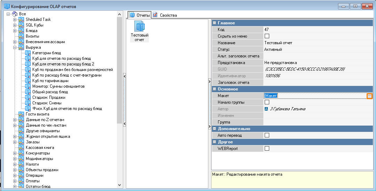Switch to the Свойства tab

point(165,15)
